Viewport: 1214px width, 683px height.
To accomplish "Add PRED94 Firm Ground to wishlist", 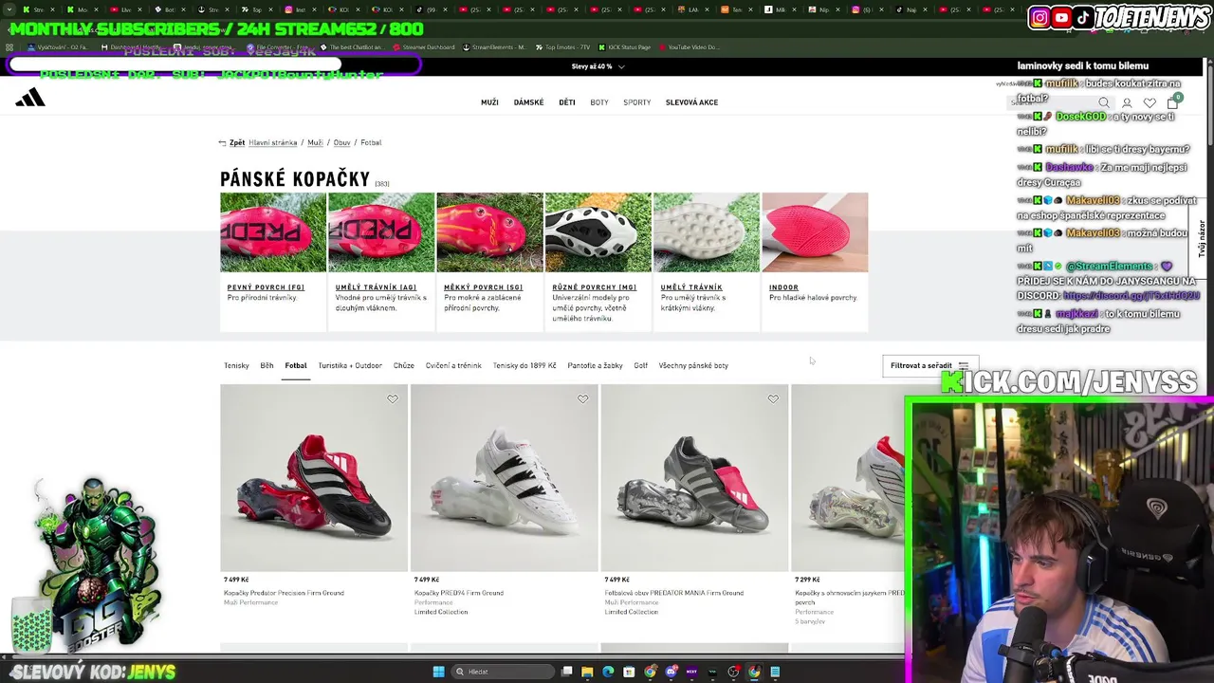I will 583,399.
